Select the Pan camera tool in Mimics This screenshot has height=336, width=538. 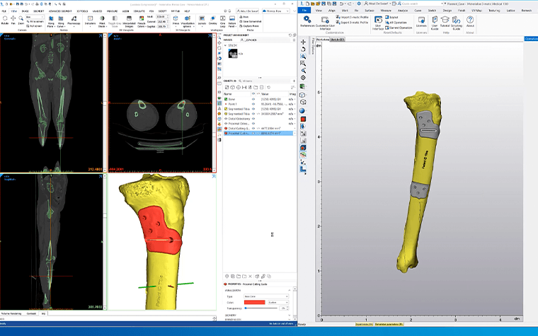click(x=13, y=21)
